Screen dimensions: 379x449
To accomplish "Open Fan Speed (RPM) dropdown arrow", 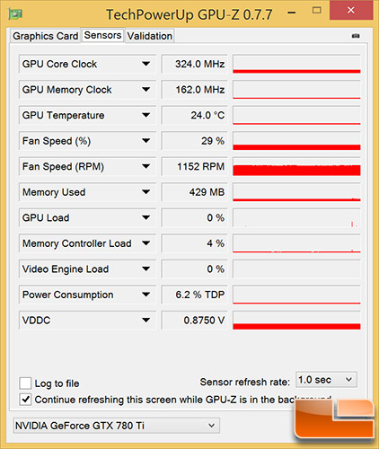I will 146,166.
